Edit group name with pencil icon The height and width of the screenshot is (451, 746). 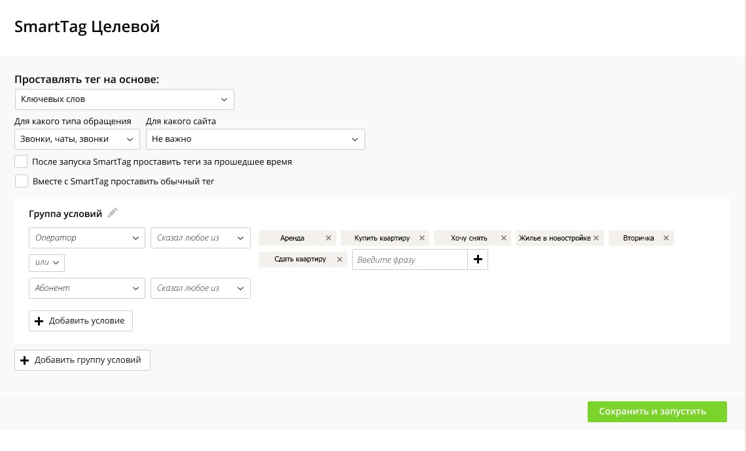tap(113, 213)
